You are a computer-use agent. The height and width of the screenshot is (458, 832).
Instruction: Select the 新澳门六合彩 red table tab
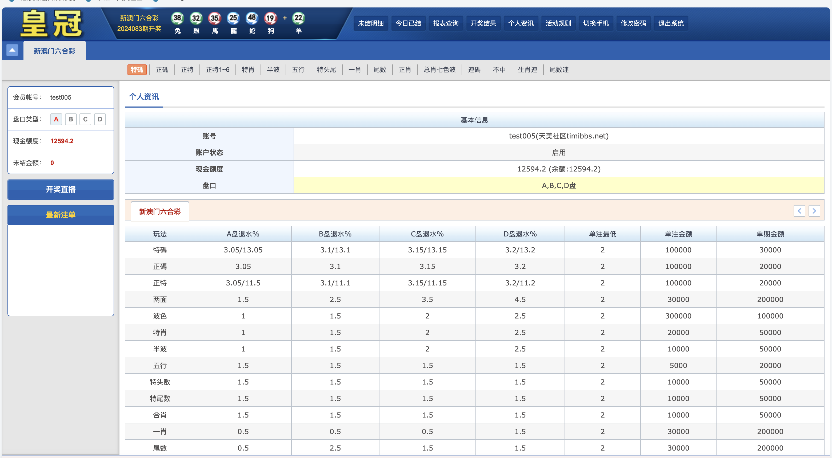tap(159, 212)
